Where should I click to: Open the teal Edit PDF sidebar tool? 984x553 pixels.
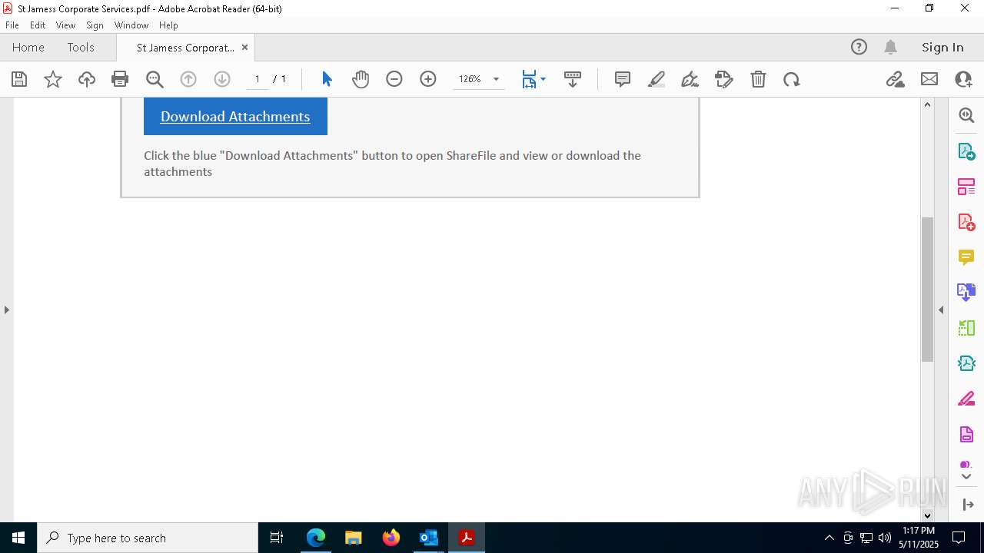point(966,363)
